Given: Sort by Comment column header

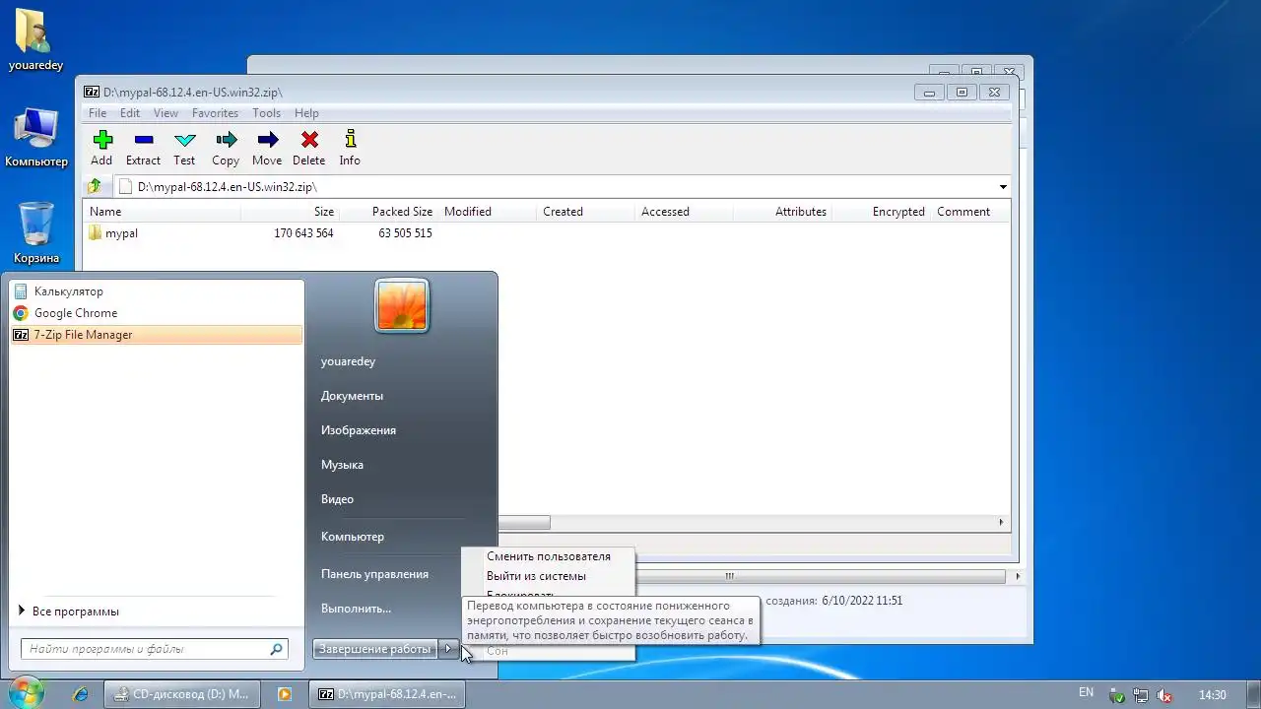Looking at the screenshot, I should (x=970, y=212).
